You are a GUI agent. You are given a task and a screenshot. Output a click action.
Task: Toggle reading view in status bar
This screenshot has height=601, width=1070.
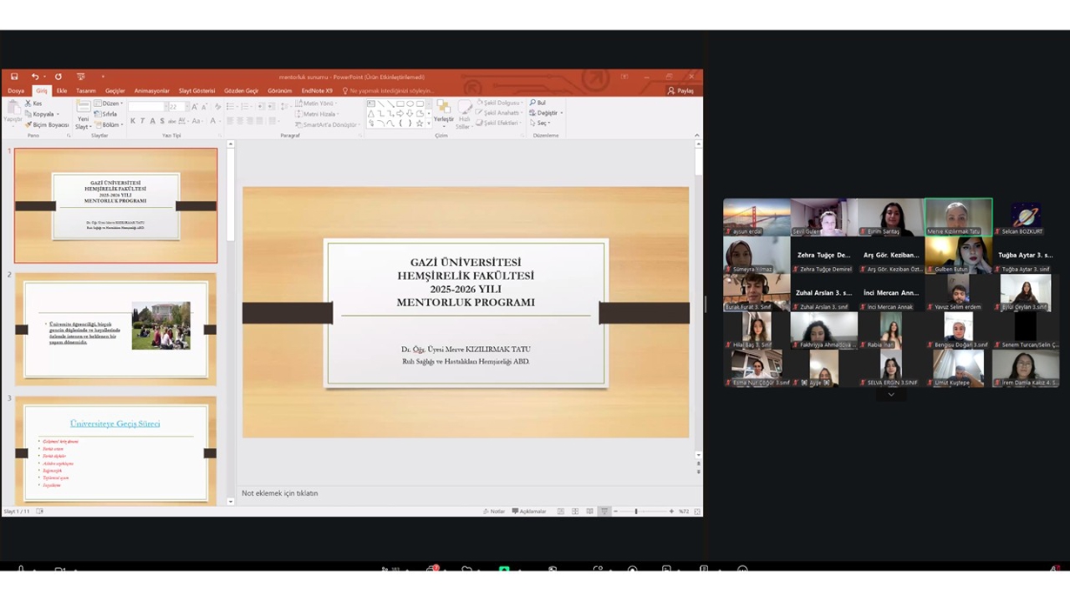pos(590,511)
